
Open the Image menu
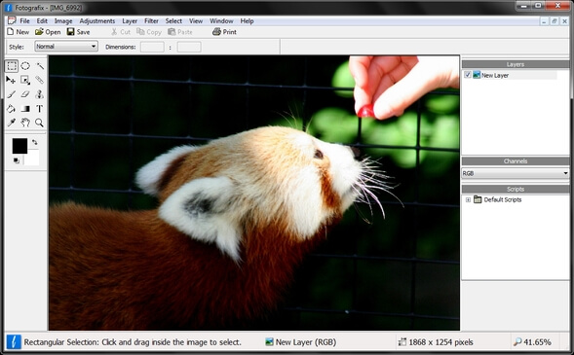pyautogui.click(x=63, y=20)
